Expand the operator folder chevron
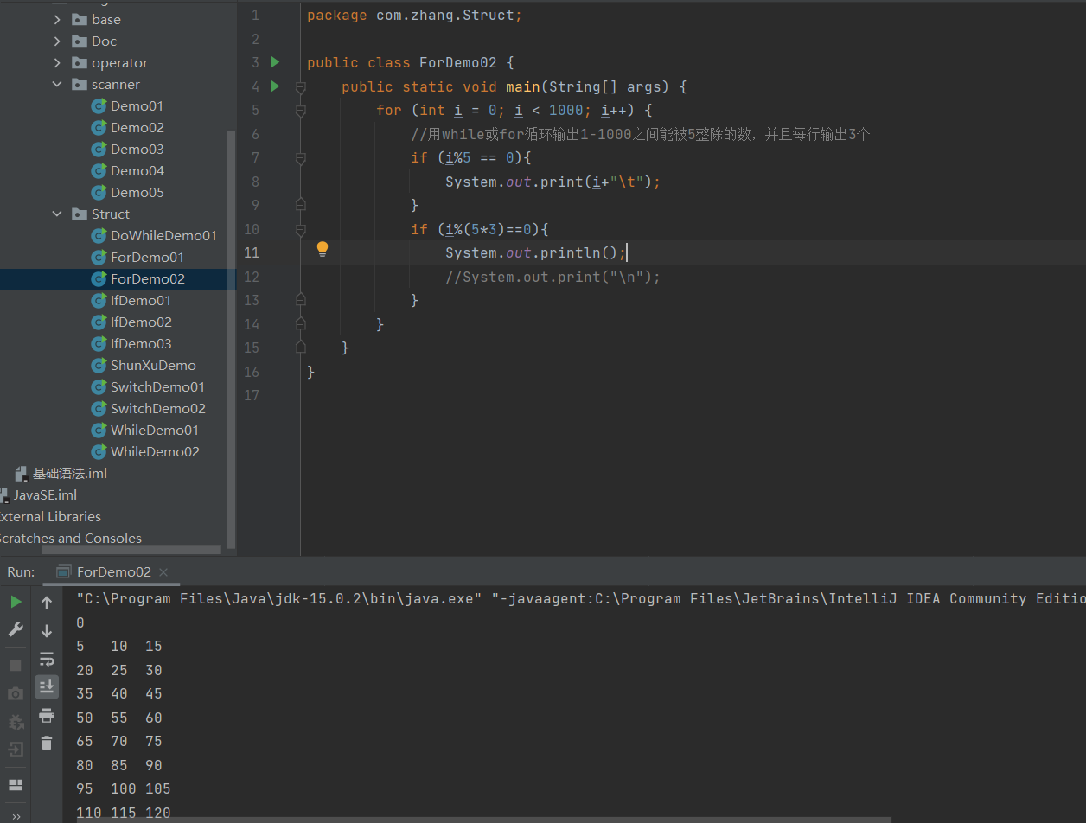1086x823 pixels. 57,62
